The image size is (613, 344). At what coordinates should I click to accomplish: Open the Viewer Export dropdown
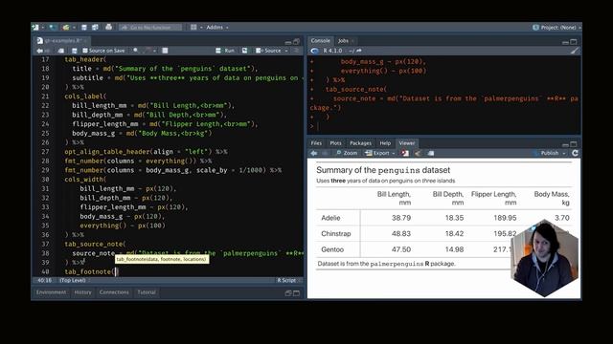coord(379,153)
